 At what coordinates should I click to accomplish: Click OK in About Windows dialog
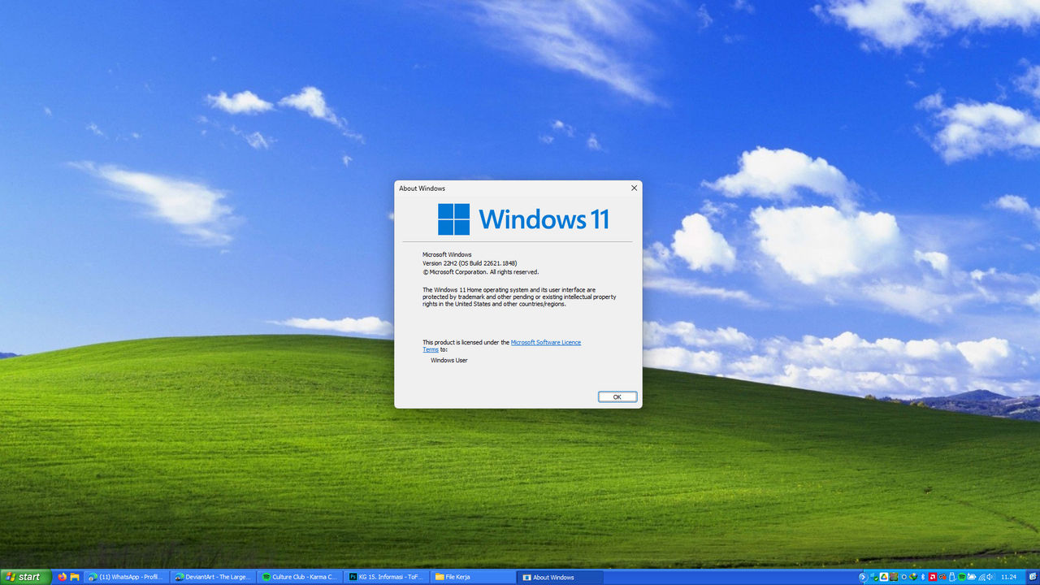click(x=617, y=396)
